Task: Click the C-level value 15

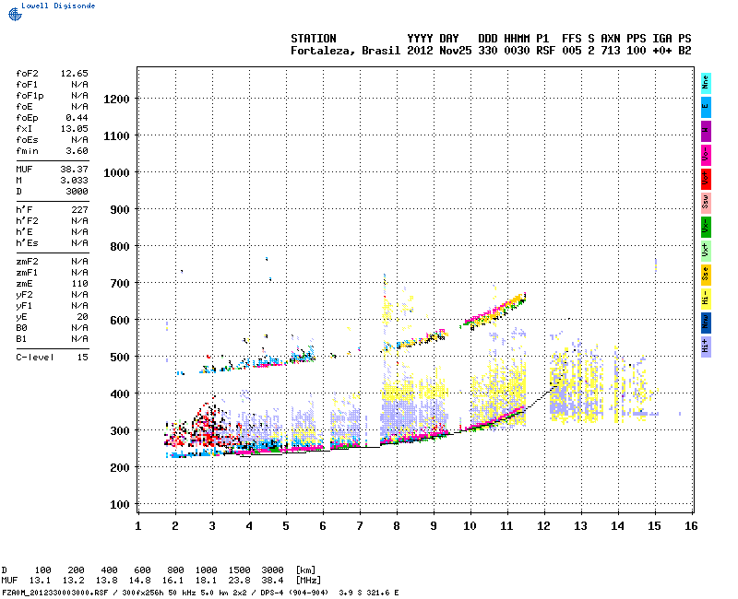Action: [83, 358]
